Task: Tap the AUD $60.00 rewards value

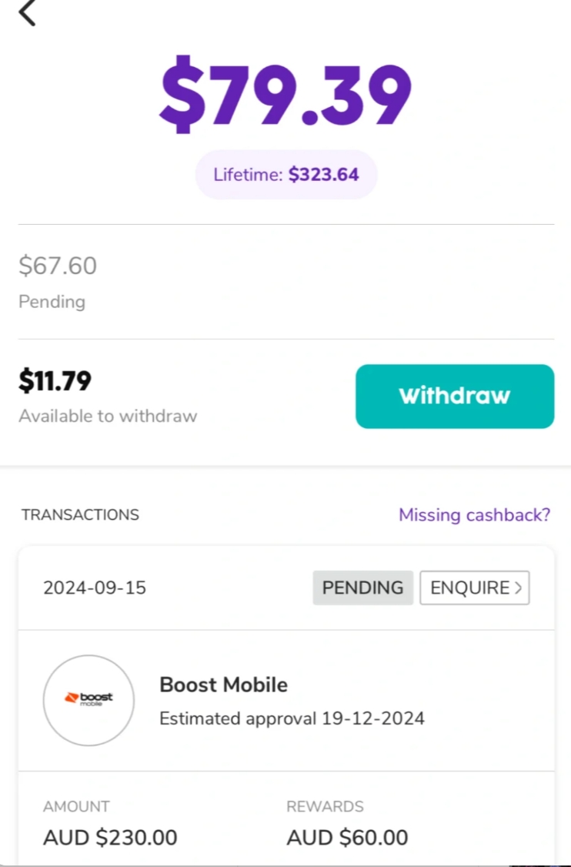Action: pyautogui.click(x=347, y=838)
